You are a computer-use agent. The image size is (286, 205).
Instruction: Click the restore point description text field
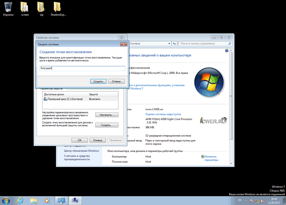click(x=82, y=68)
